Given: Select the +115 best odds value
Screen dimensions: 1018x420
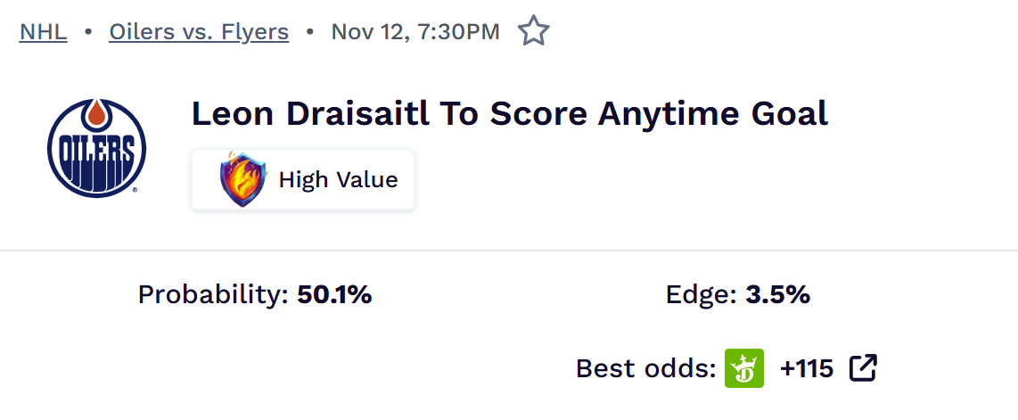Looking at the screenshot, I should tap(807, 368).
